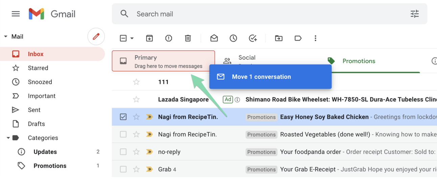Star the Roasted Vegetables email
The width and height of the screenshot is (437, 186).
pyautogui.click(x=136, y=134)
